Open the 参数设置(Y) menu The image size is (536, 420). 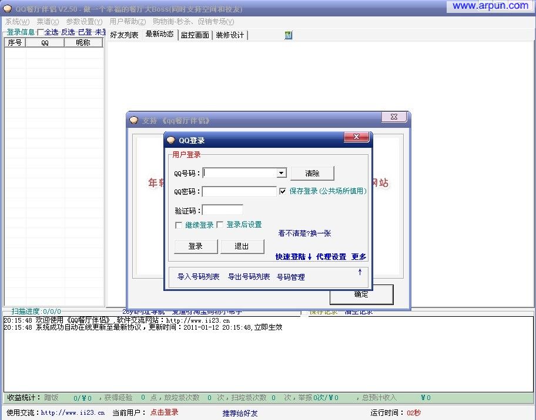84,22
